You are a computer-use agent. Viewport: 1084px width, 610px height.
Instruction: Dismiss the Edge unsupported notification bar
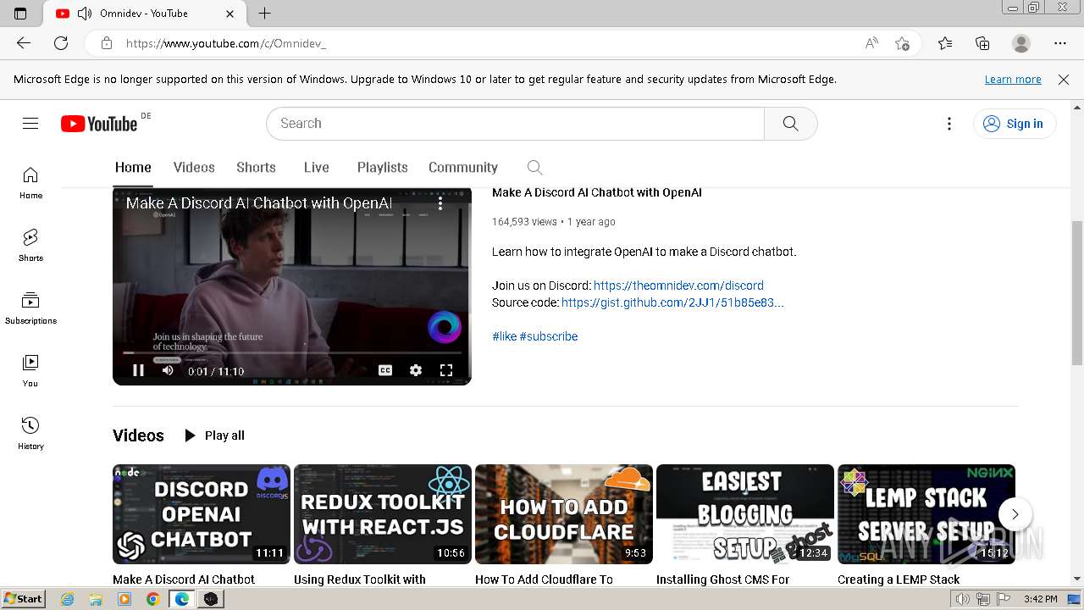(1064, 80)
